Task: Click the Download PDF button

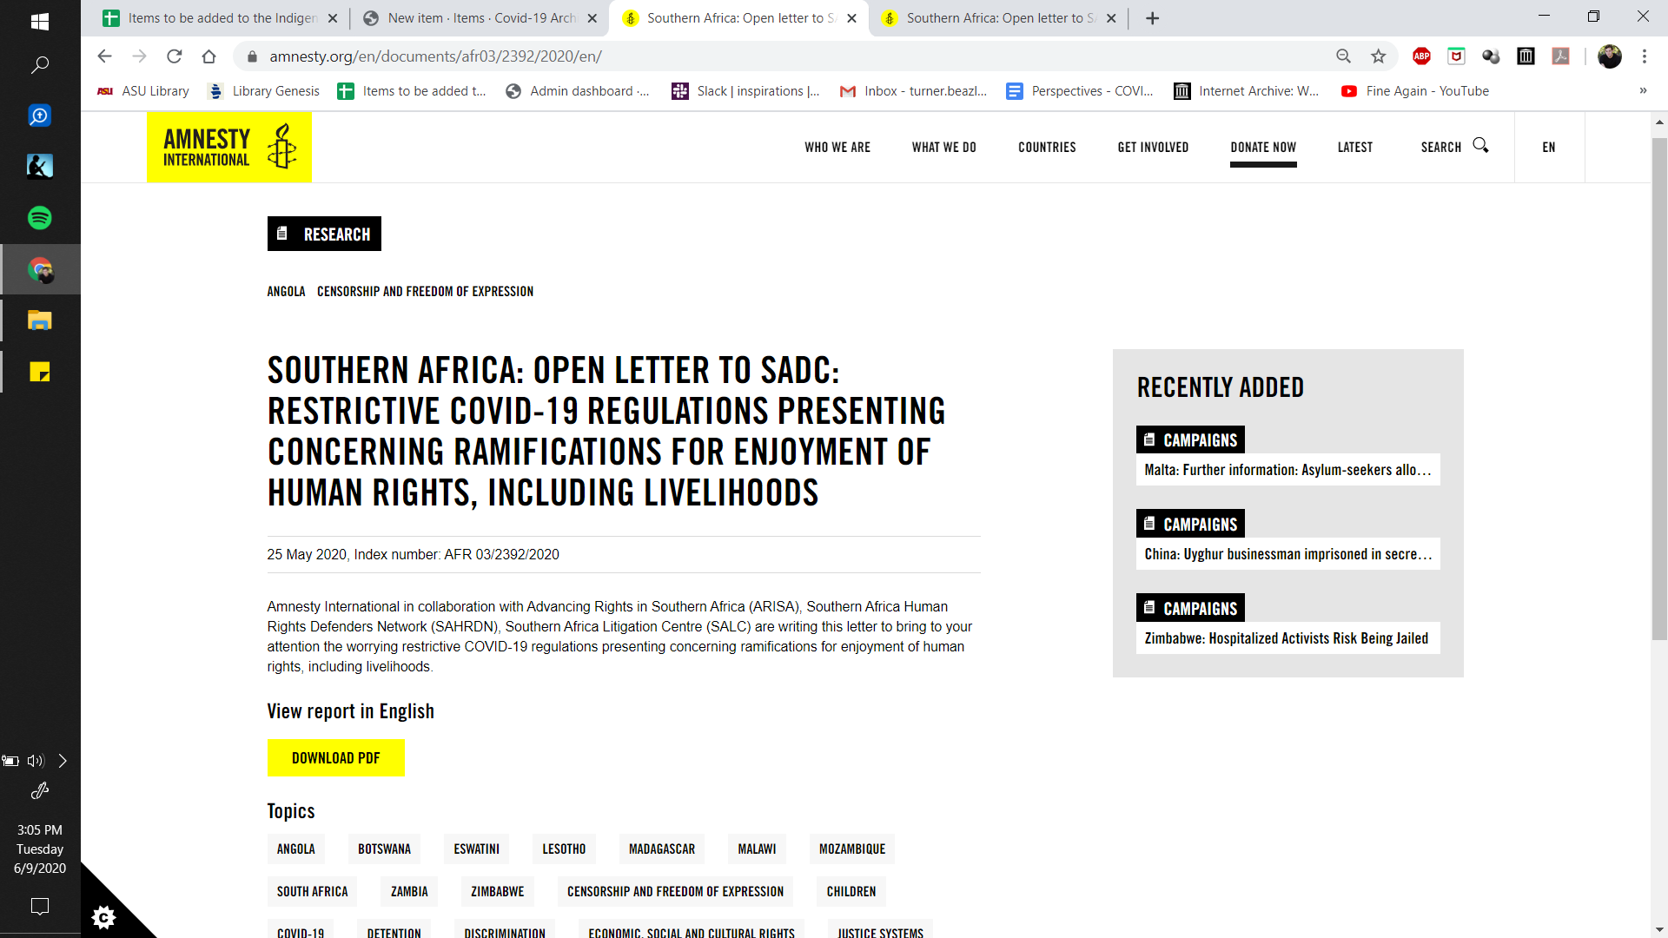Action: [x=335, y=758]
